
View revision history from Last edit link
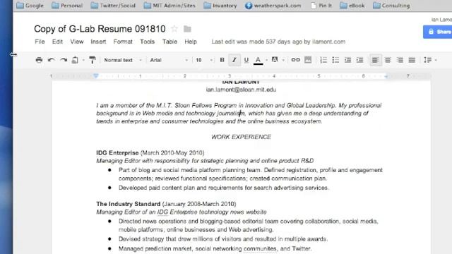278,42
